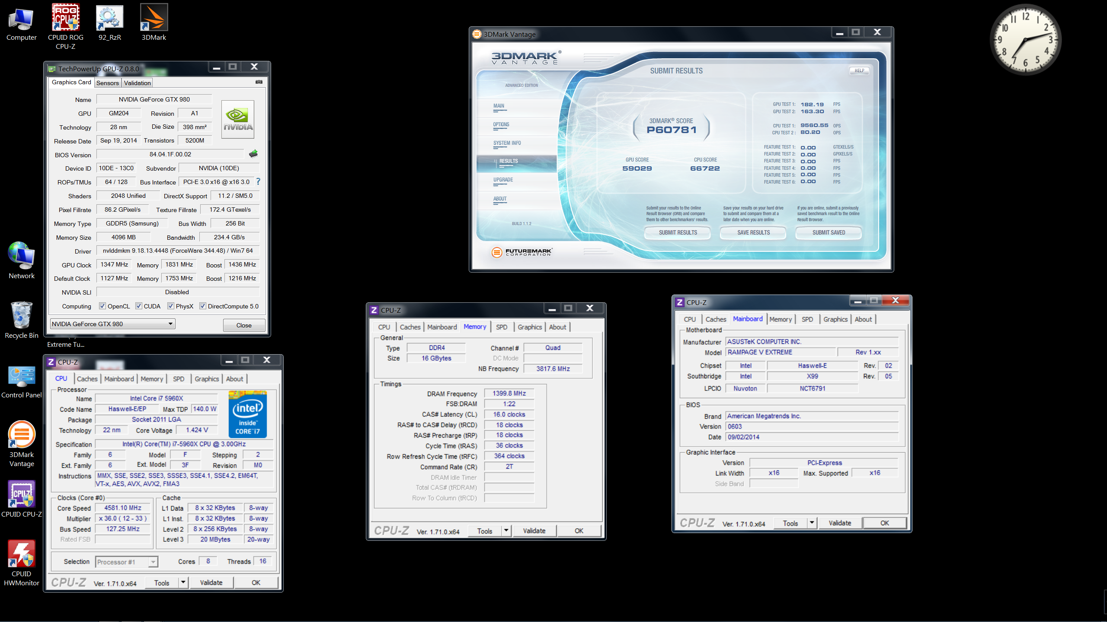This screenshot has width=1107, height=622.
Task: Click title icon of CPU-Z CPU window
Action: pos(51,362)
